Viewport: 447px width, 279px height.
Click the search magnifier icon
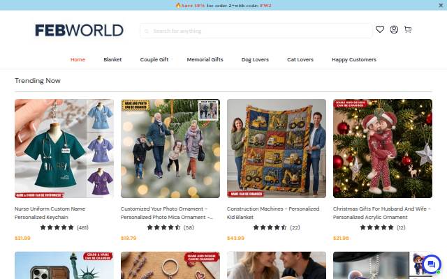point(147,31)
